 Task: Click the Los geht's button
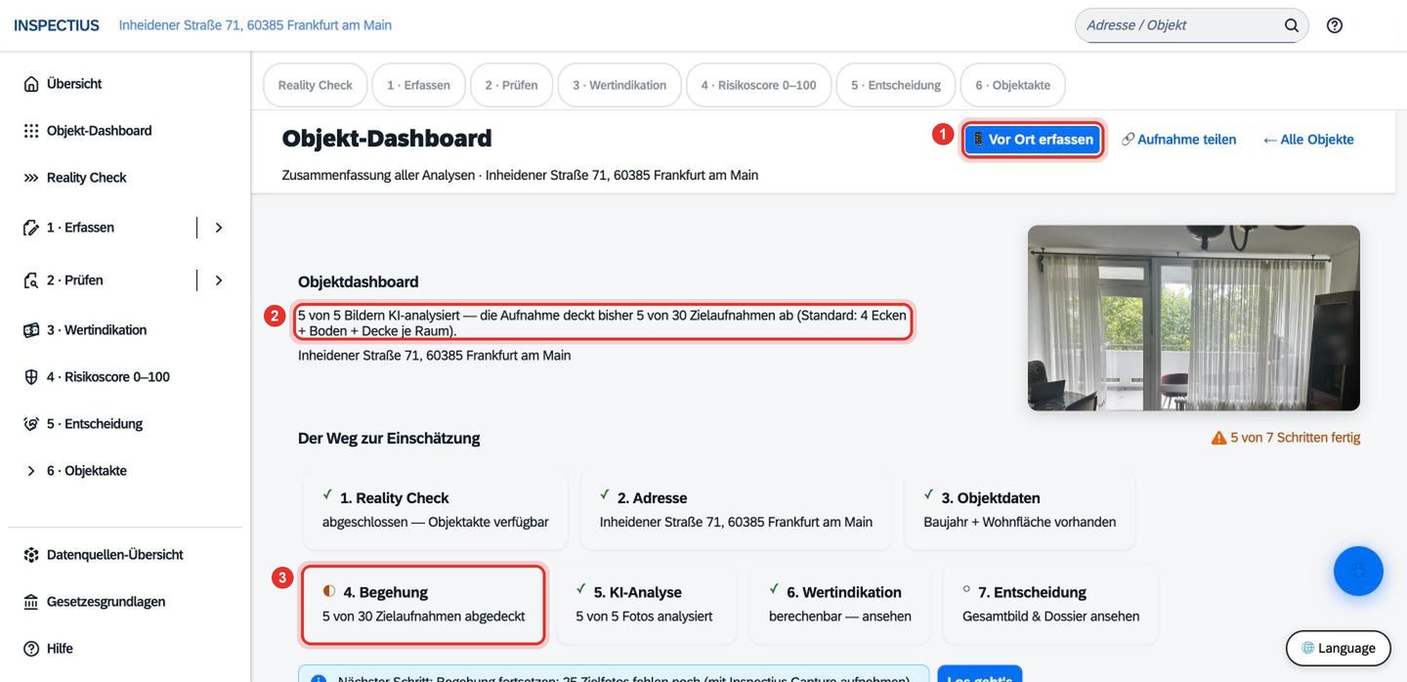[979, 674]
